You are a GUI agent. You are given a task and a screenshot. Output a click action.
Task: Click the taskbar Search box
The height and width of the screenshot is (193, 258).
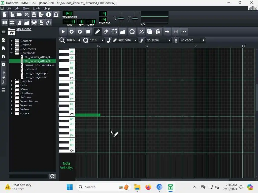(103, 187)
